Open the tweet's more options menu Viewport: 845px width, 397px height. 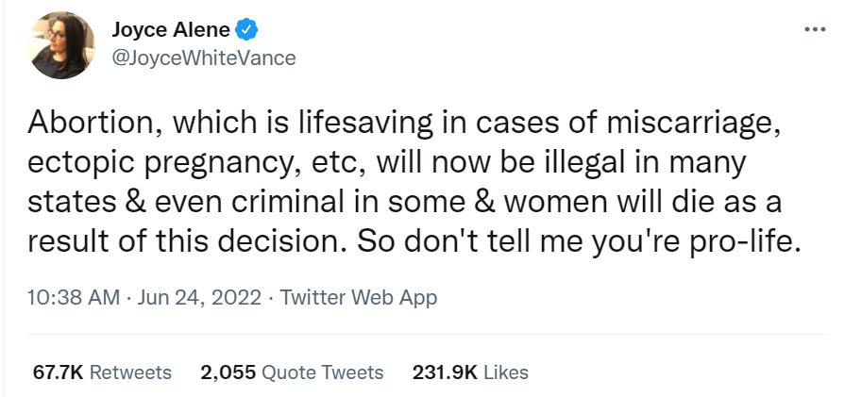click(x=814, y=29)
